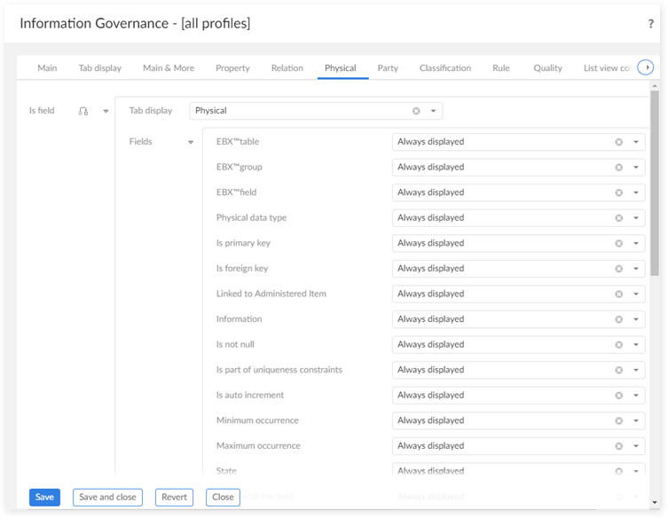Click the Is field inheritance icon

coord(83,111)
